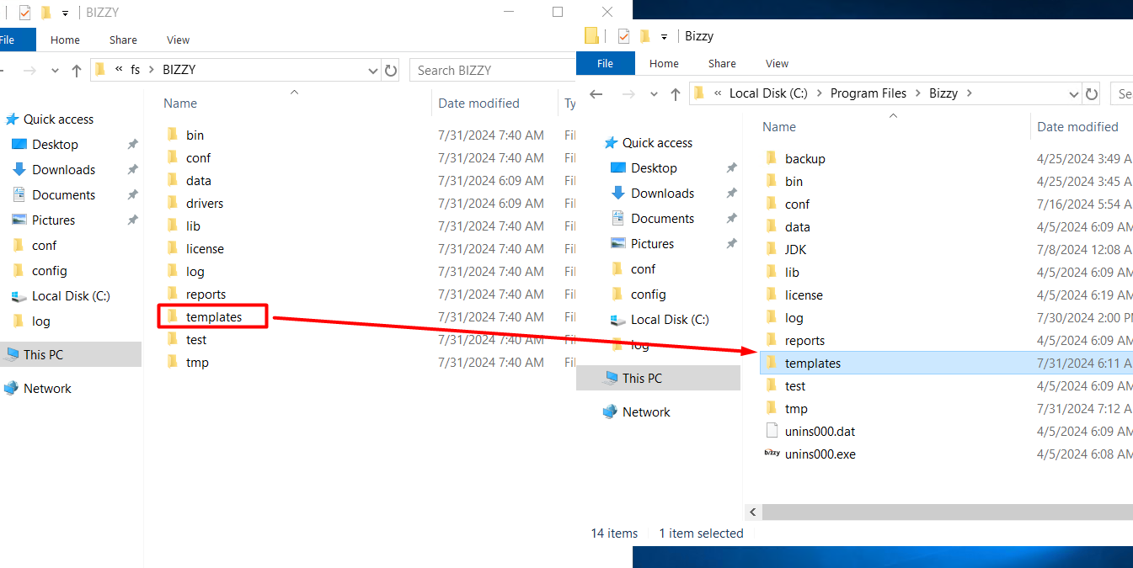
Task: Click New folder icon in fs BIZZY title bar
Action: click(45, 13)
